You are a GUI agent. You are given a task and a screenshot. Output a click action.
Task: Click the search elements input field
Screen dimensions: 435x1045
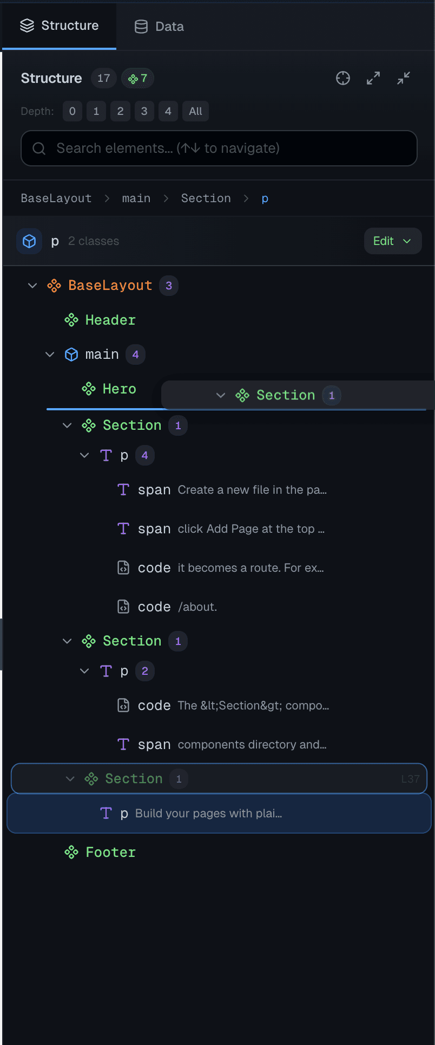[x=219, y=148]
